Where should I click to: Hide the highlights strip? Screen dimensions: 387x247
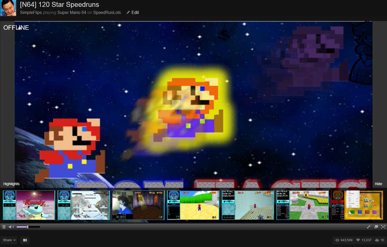pos(378,184)
